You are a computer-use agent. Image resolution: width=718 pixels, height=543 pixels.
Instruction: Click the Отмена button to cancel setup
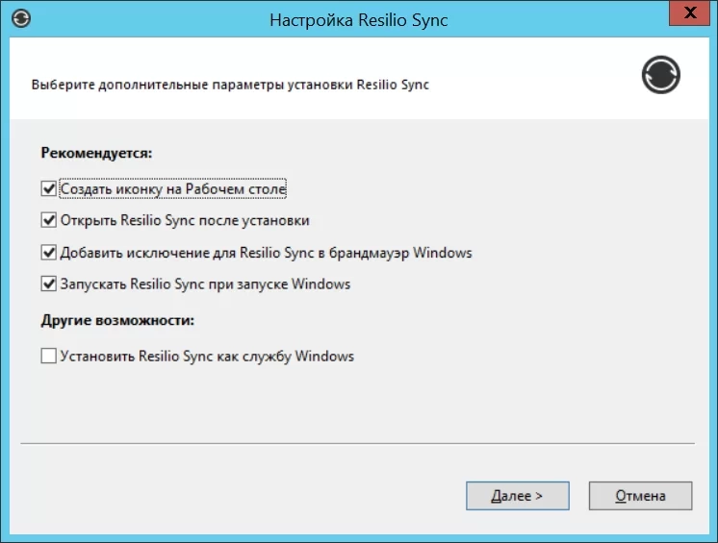point(640,496)
